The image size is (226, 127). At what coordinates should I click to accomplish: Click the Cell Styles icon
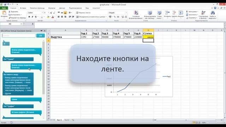tap(159, 13)
